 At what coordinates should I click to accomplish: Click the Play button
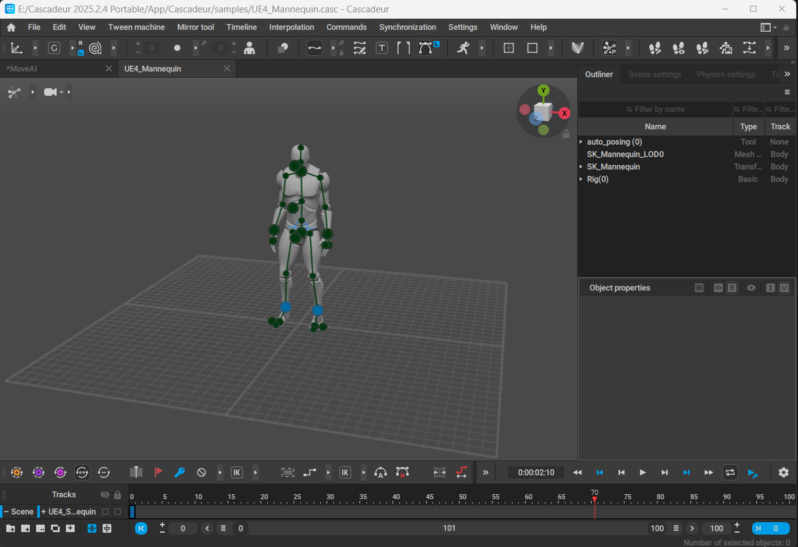643,472
